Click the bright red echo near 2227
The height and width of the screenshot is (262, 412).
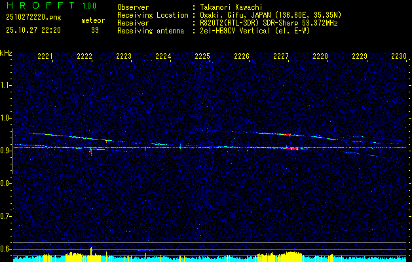coord(293,148)
